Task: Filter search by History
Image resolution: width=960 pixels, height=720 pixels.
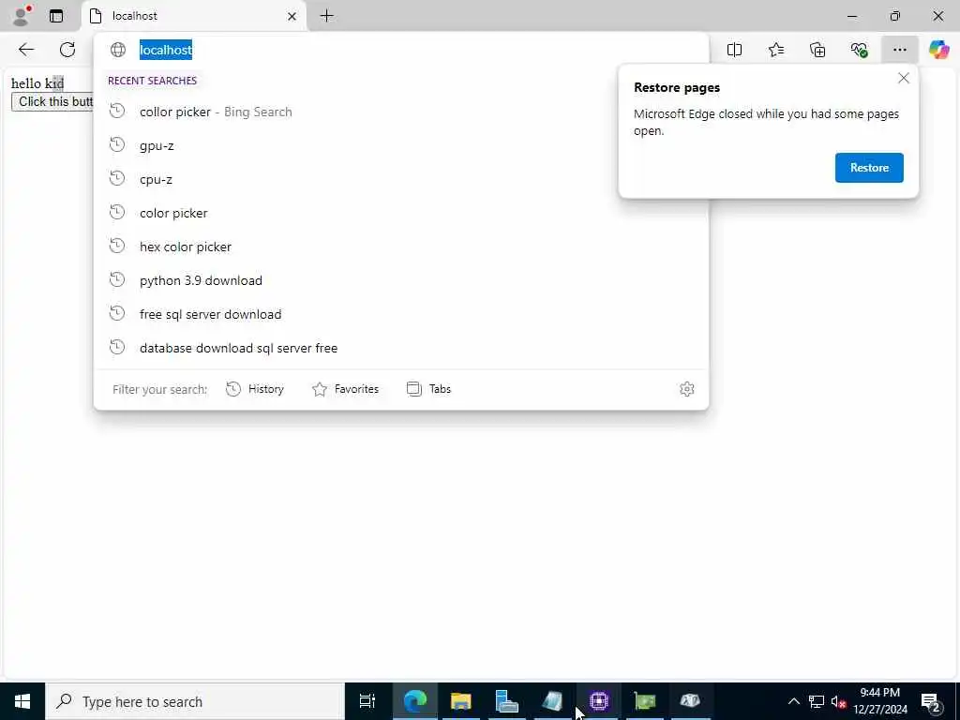Action: click(x=255, y=389)
